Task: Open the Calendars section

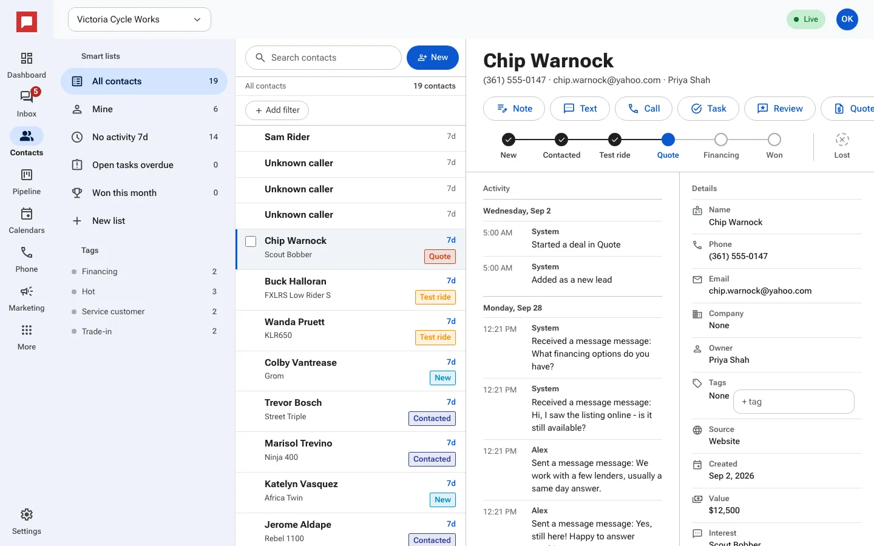Action: 27,221
